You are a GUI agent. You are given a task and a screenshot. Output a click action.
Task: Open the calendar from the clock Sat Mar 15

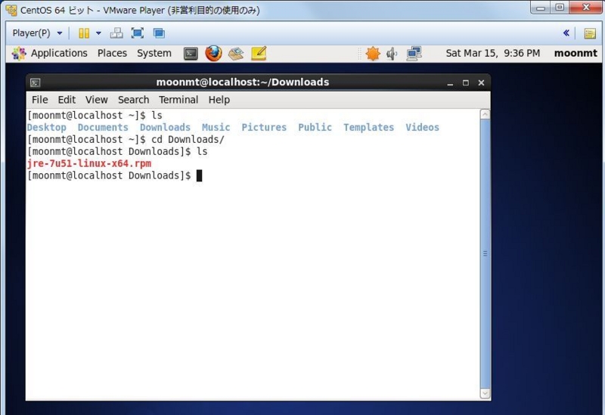click(493, 53)
